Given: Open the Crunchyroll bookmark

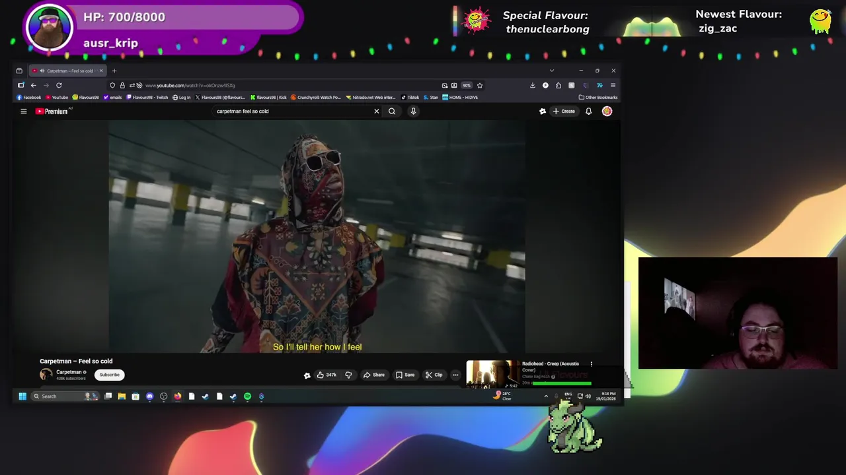Looking at the screenshot, I should [316, 98].
